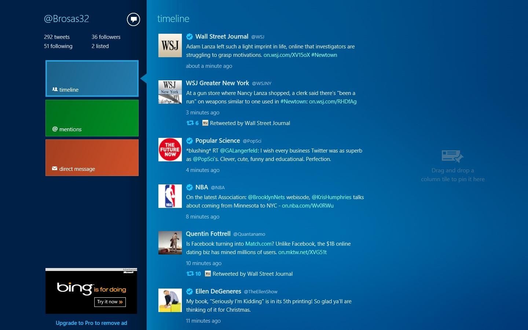Open #Newtown hashtag in WSJ Greater New York tweet

[x=293, y=102]
